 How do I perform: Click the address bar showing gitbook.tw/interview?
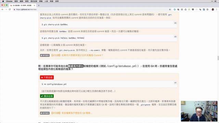point(91,10)
